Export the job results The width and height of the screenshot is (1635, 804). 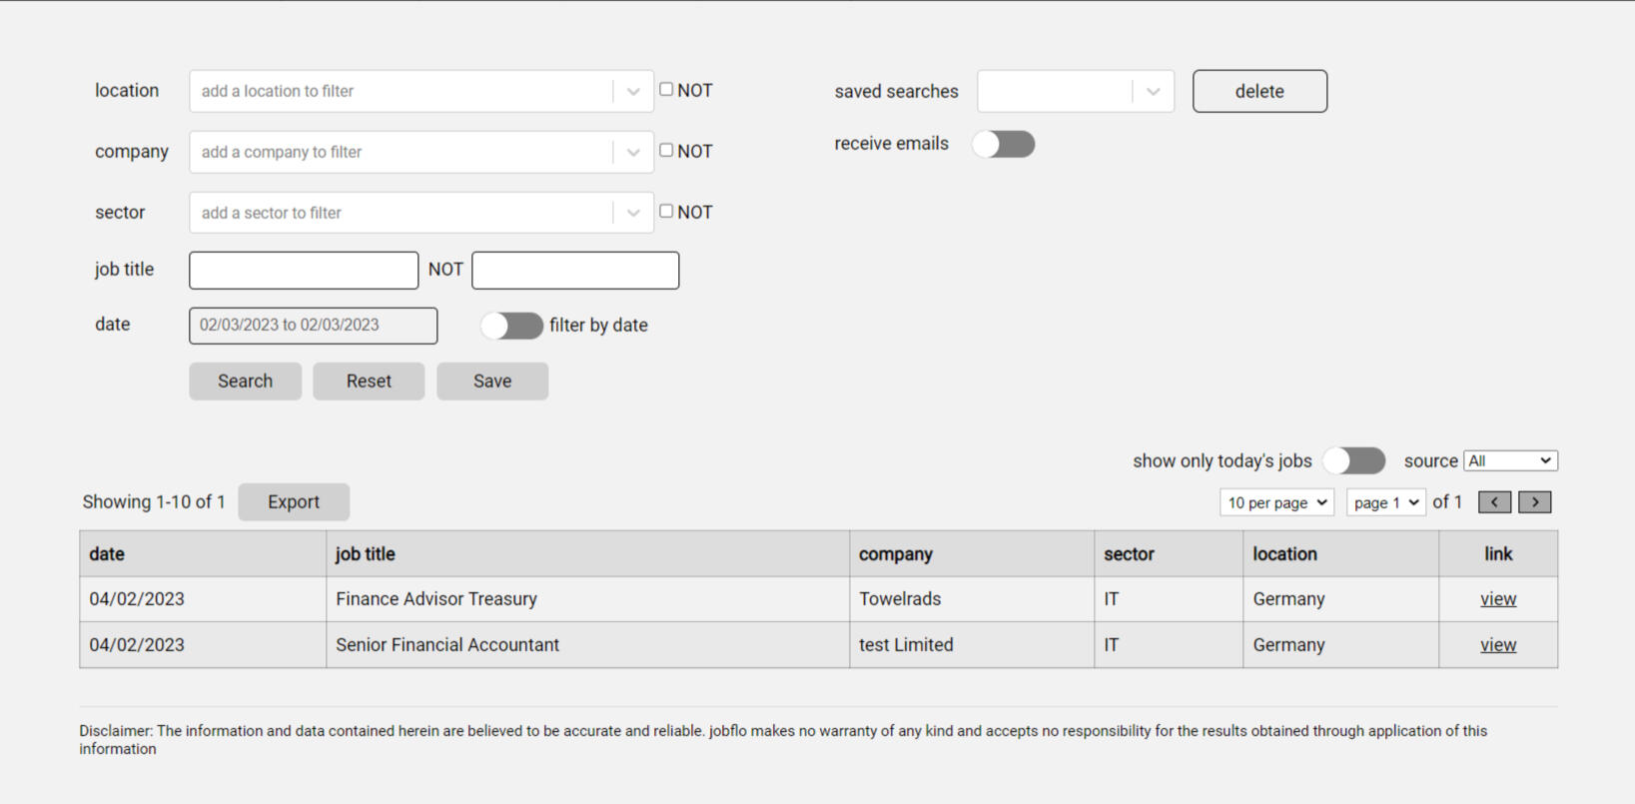(294, 502)
